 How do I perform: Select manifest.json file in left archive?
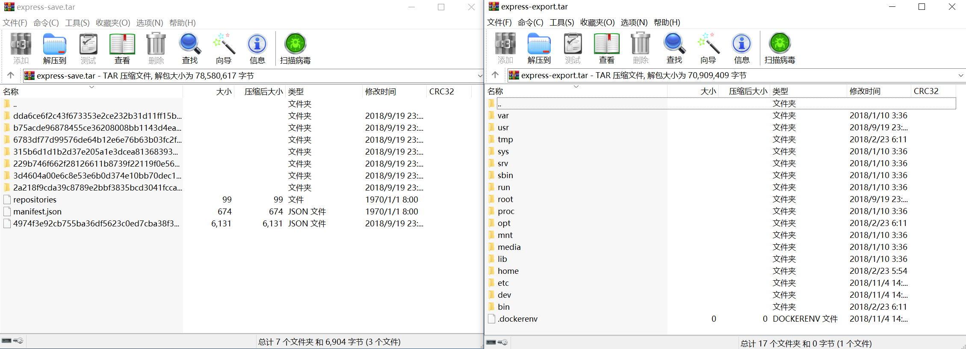click(37, 211)
